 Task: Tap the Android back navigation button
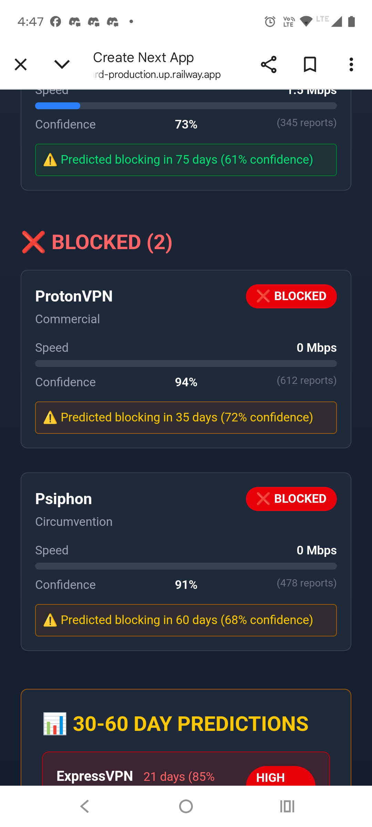(x=85, y=806)
